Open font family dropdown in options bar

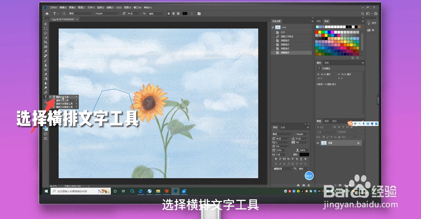[x=92, y=13]
